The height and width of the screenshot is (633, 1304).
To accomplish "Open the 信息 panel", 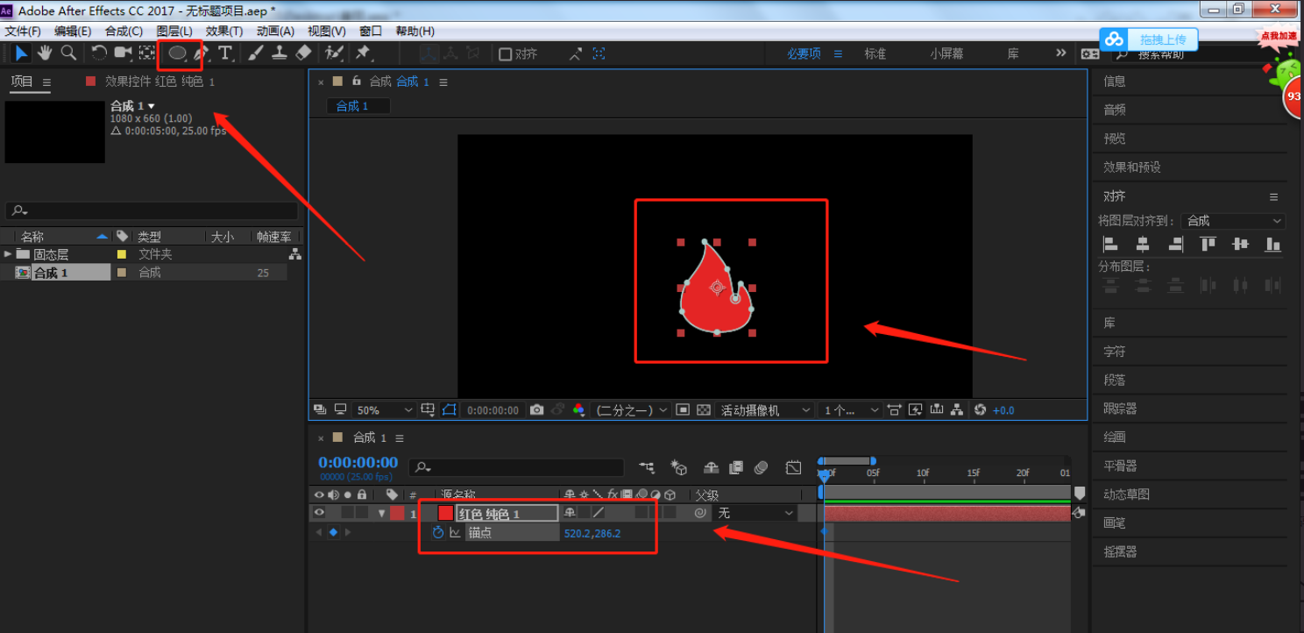I will click(x=1114, y=82).
